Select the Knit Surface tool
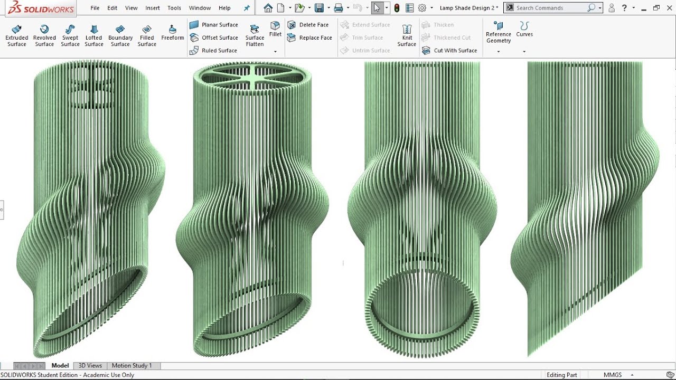The image size is (676, 380). (x=407, y=36)
